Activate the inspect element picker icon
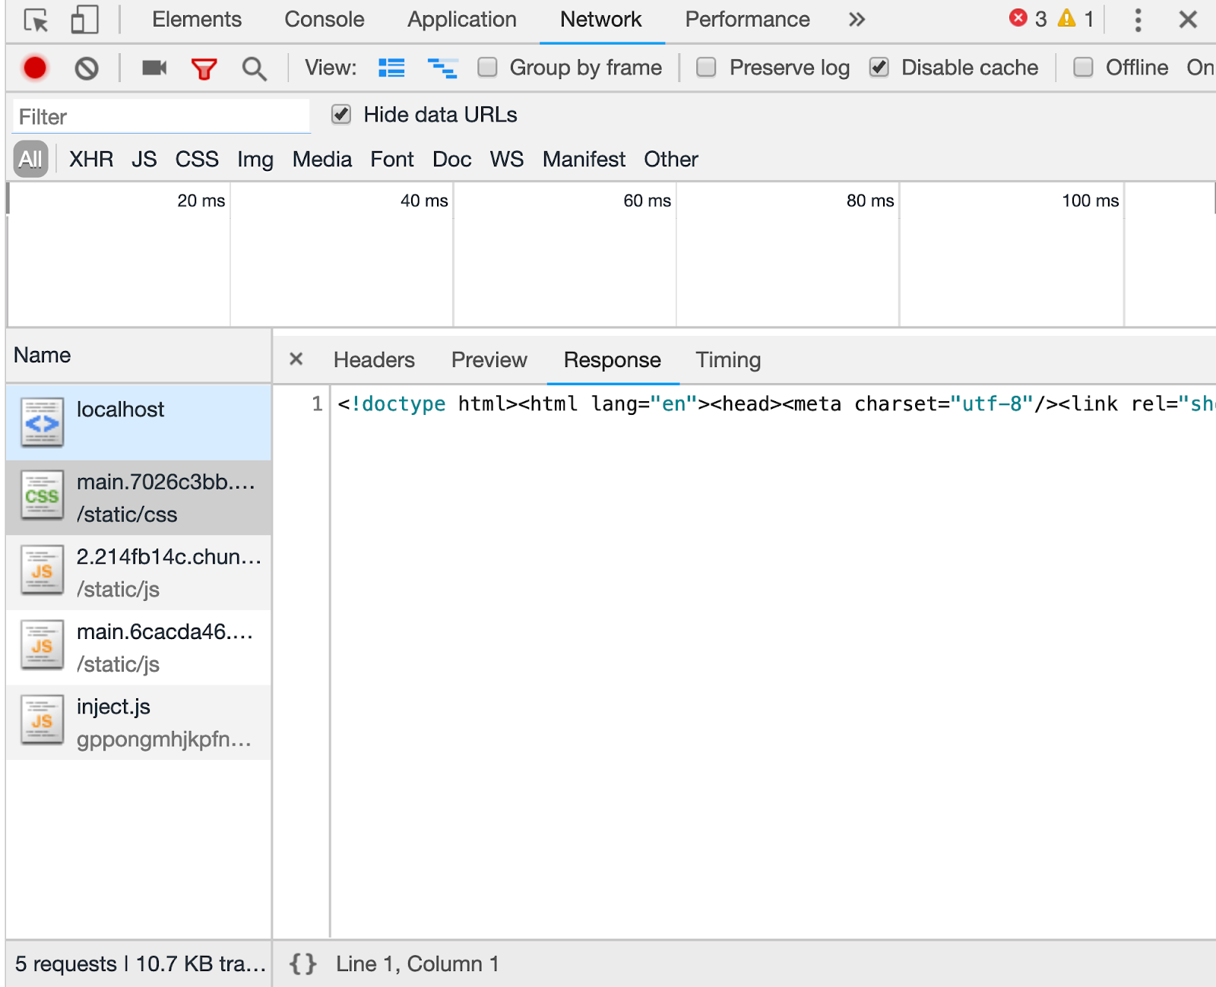 click(36, 20)
